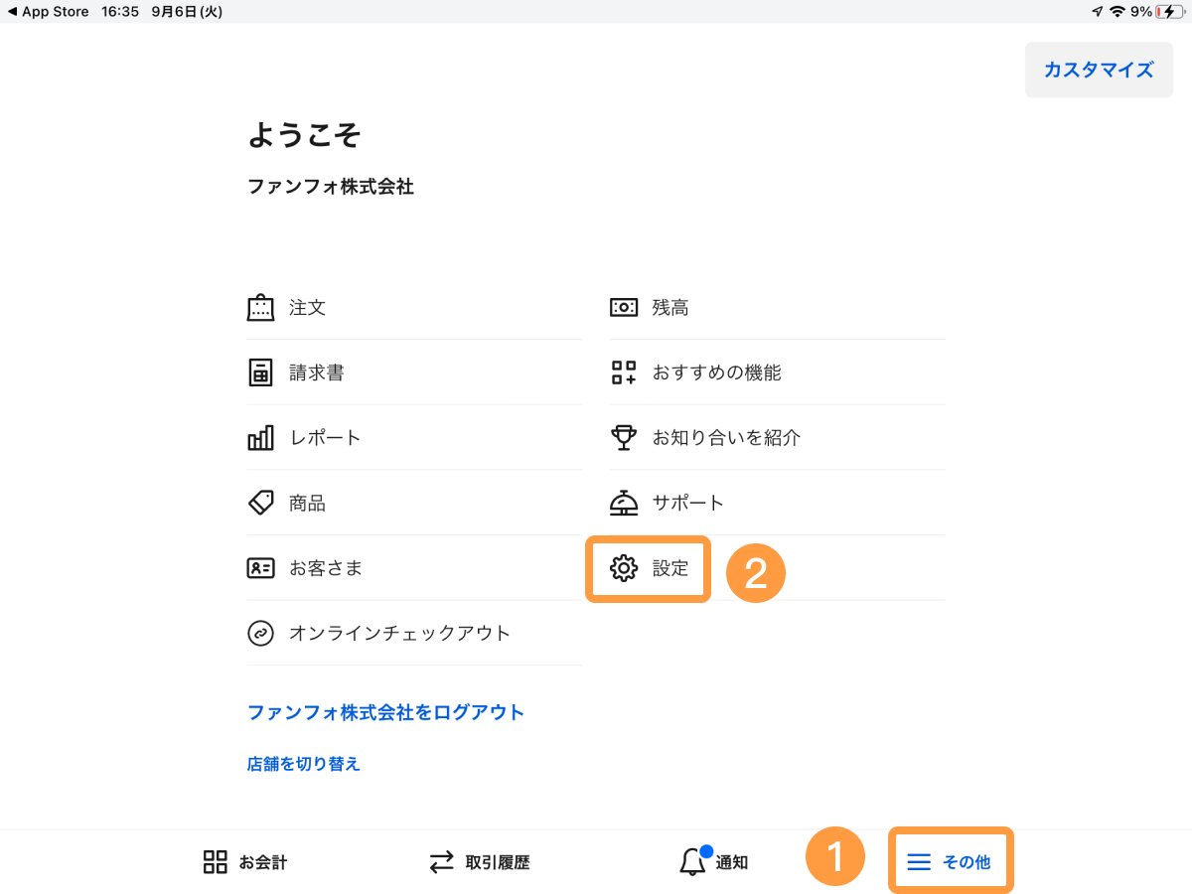Open the お客さま label
The height and width of the screenshot is (894, 1192).
326,568
